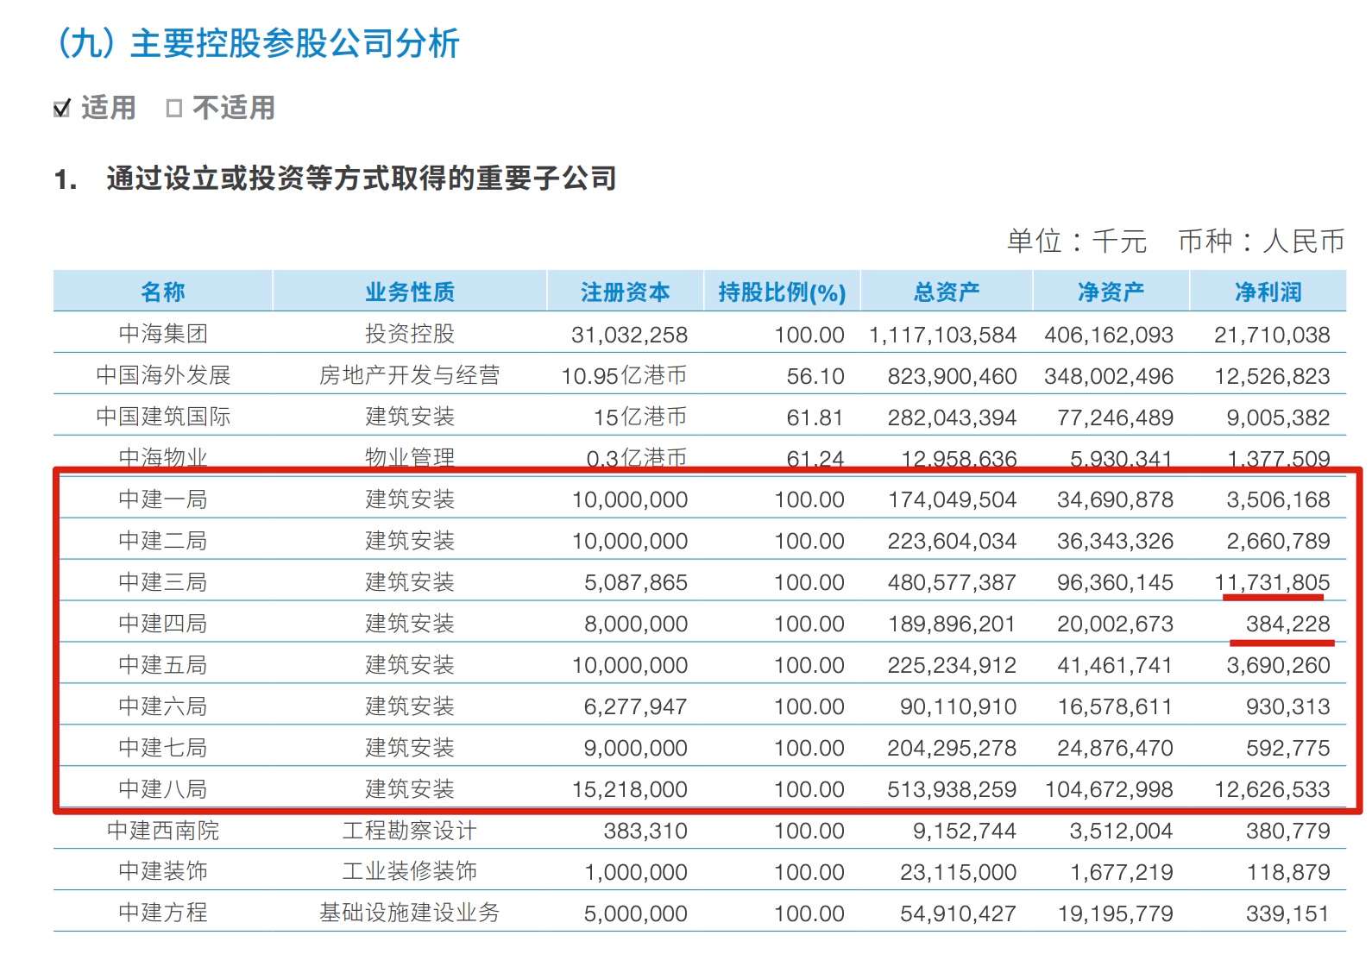Click total assets 1,117,103,584
This screenshot has height=954, width=1372.
coord(943,335)
